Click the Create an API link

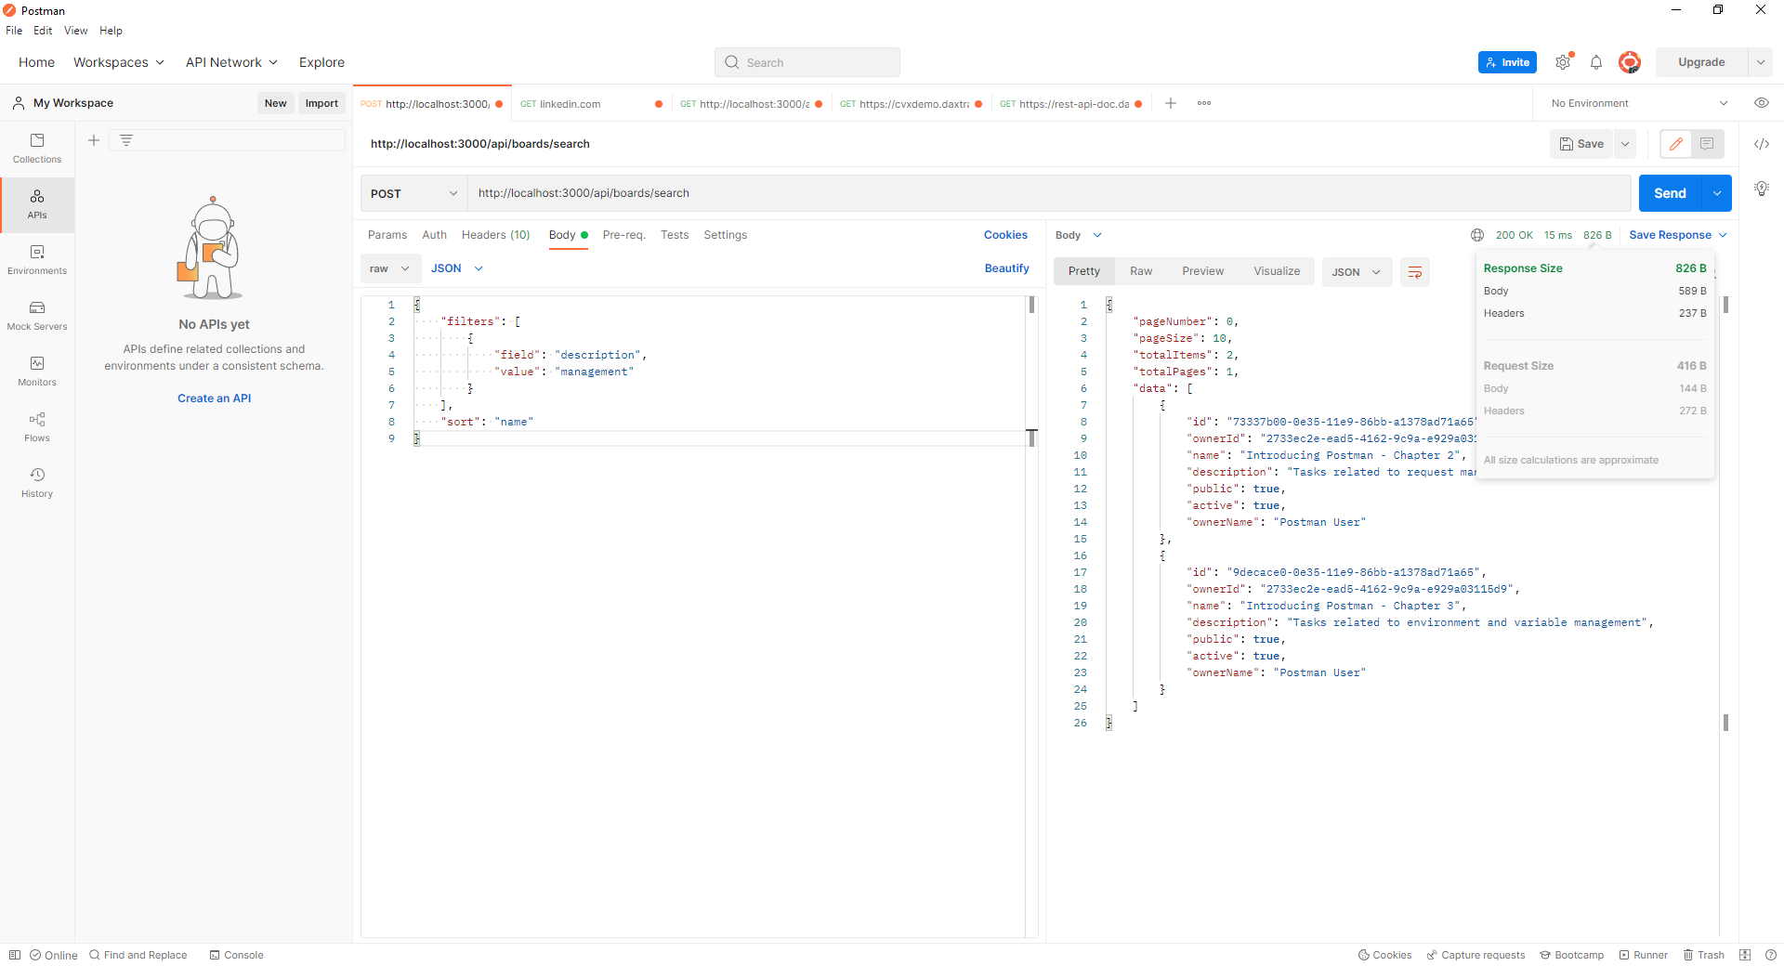(x=215, y=398)
